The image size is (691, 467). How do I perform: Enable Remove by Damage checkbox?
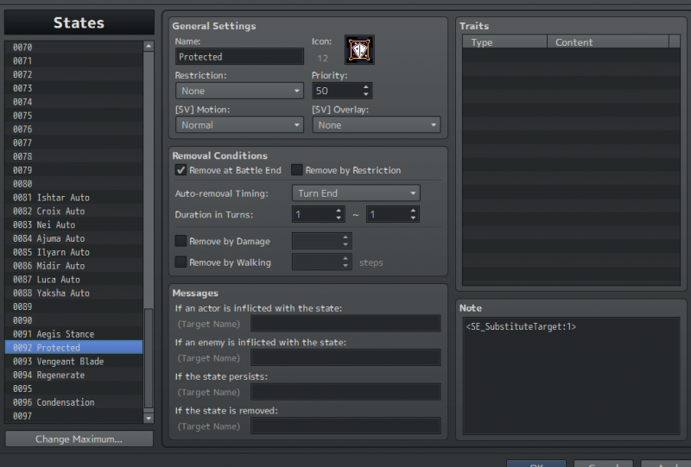coord(181,241)
